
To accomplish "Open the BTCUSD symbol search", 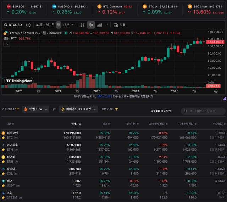I will pyautogui.click(x=13, y=25).
